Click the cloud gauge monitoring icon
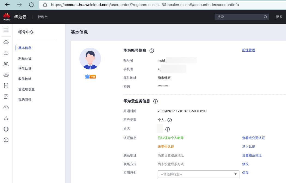286x183 pixels. coord(6,107)
